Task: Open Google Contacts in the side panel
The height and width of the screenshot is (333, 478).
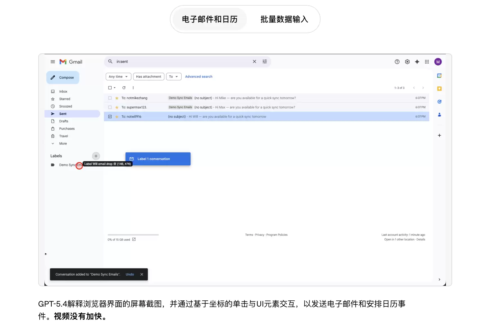Action: pos(439,114)
